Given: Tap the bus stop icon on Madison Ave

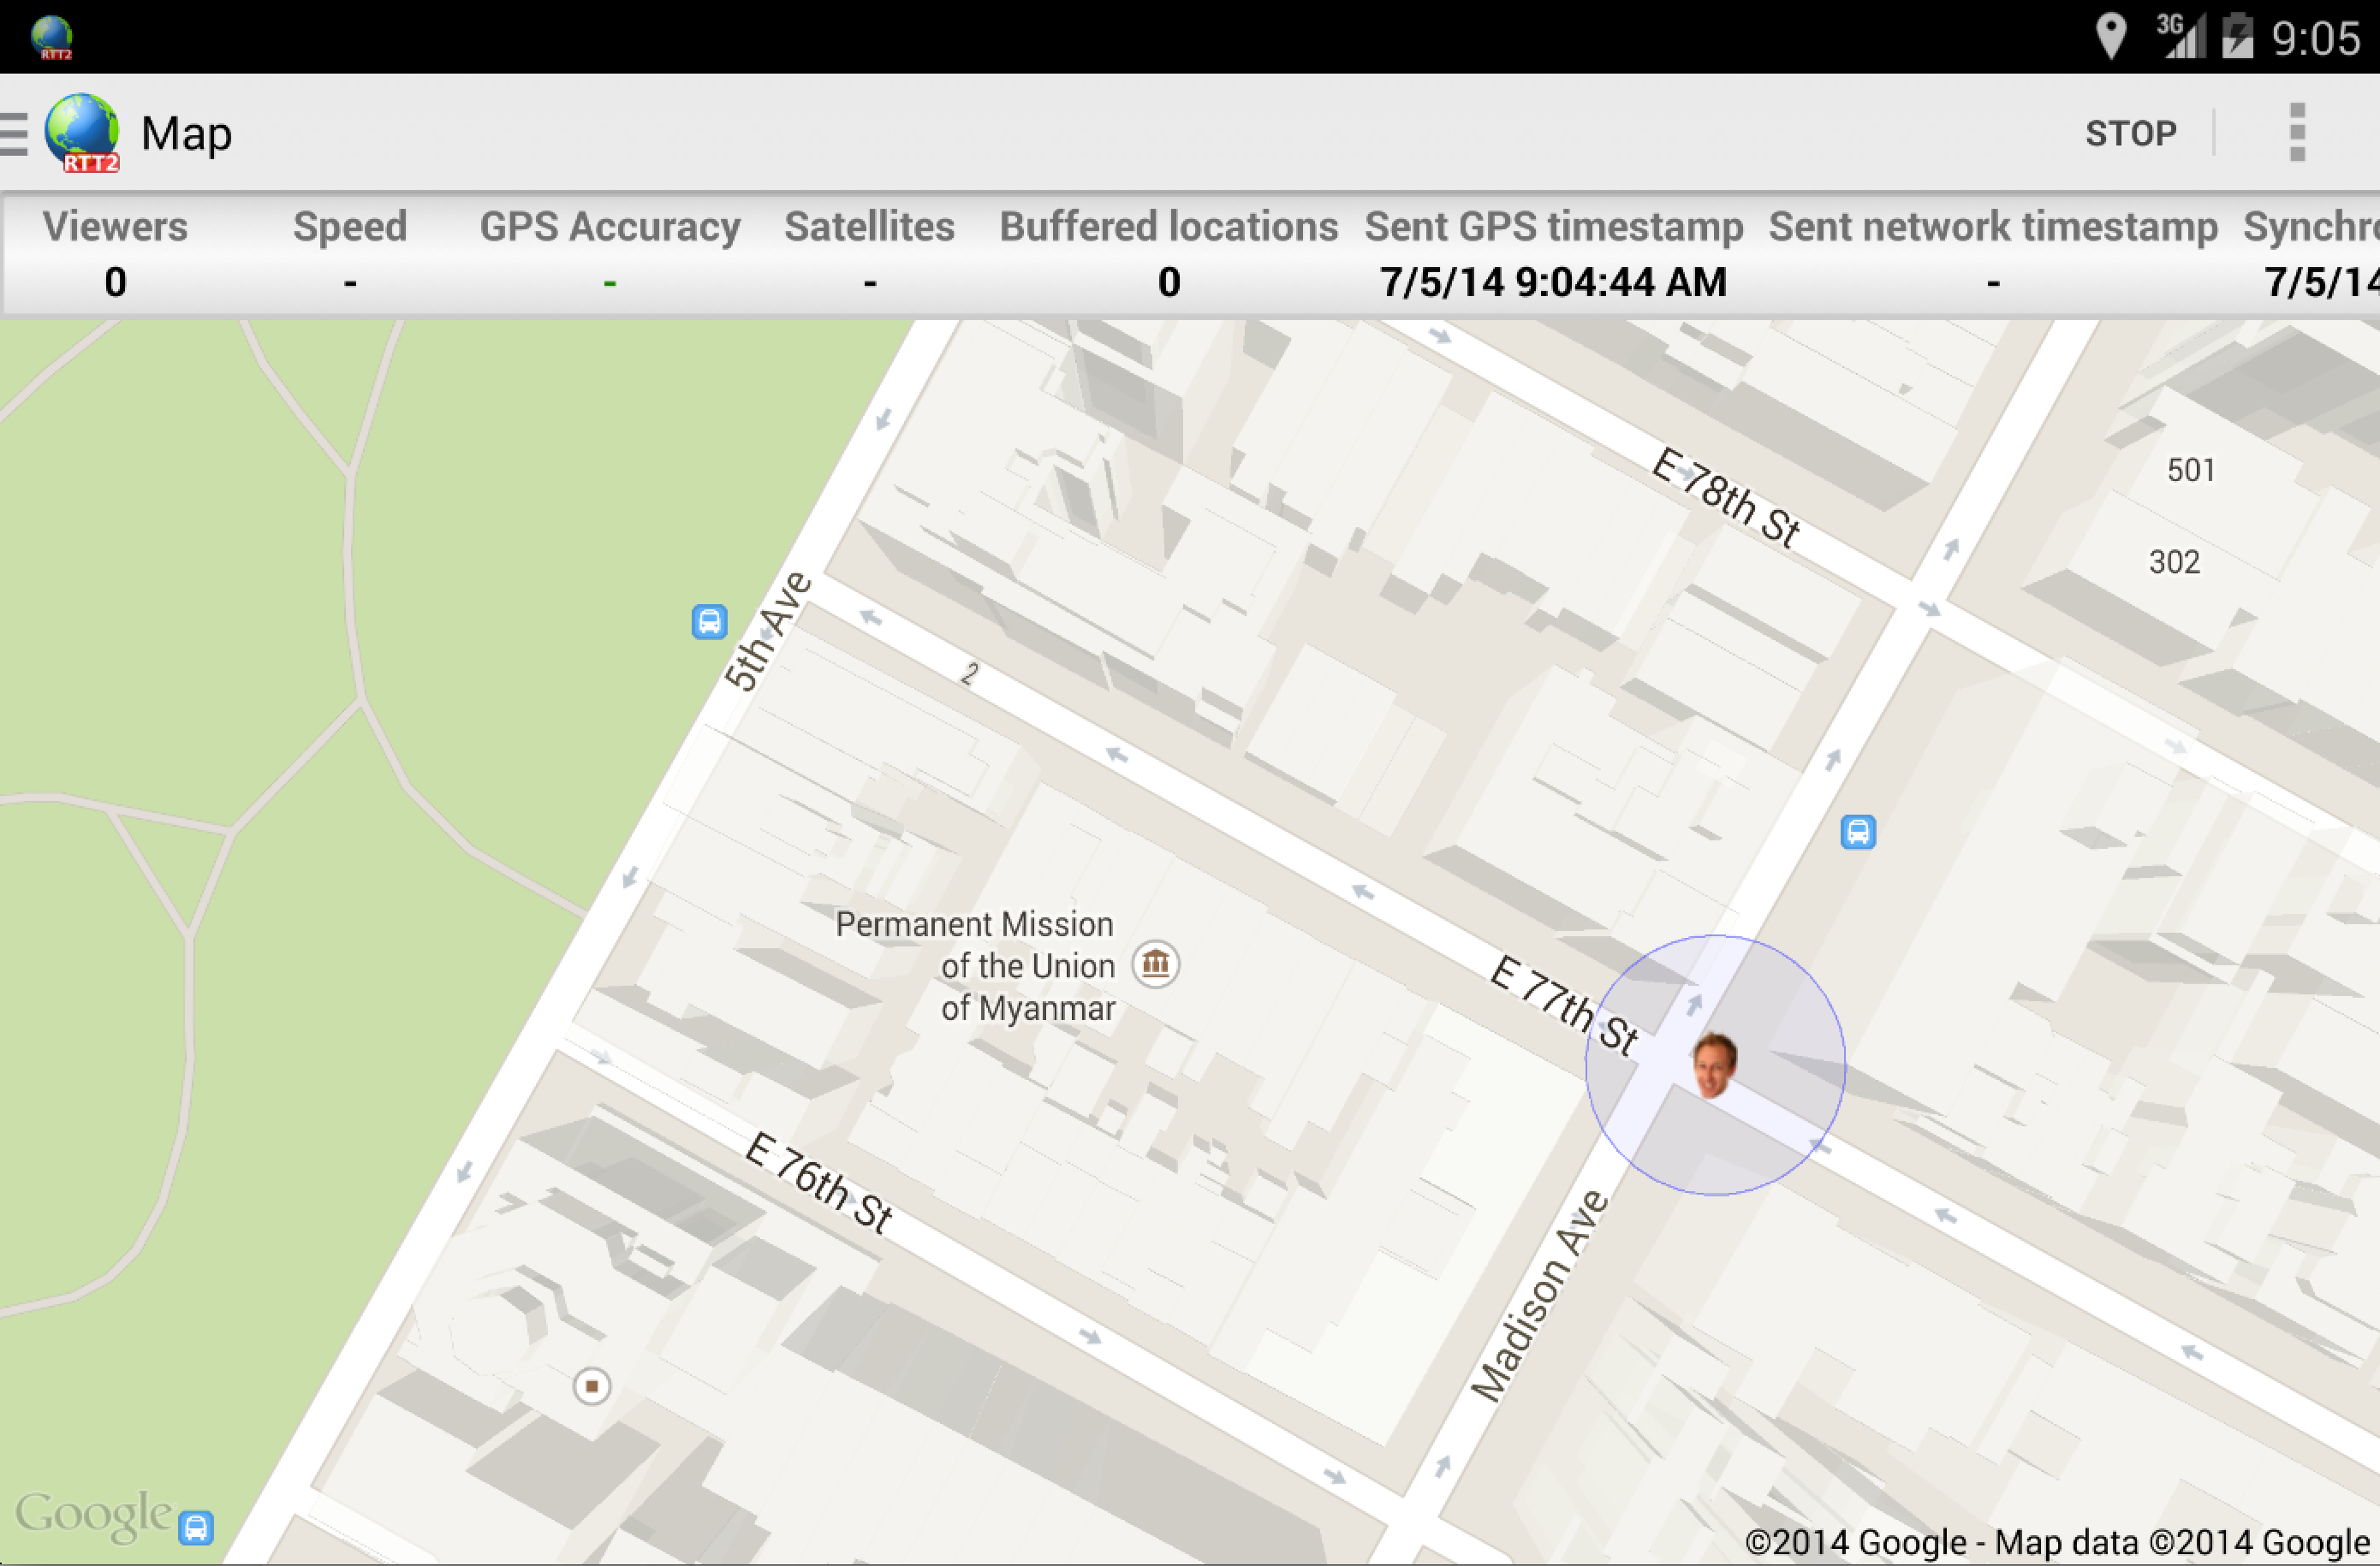Looking at the screenshot, I should 1858,832.
